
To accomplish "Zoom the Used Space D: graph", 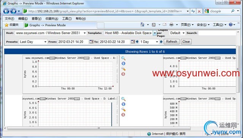I will point(123,99).
